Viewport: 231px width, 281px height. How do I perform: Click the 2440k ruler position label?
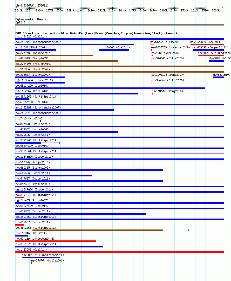coord(123,11)
